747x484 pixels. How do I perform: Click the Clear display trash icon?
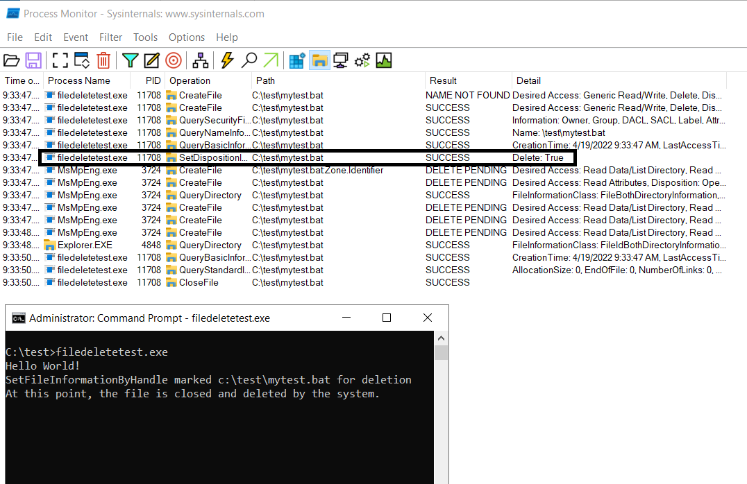click(x=103, y=60)
